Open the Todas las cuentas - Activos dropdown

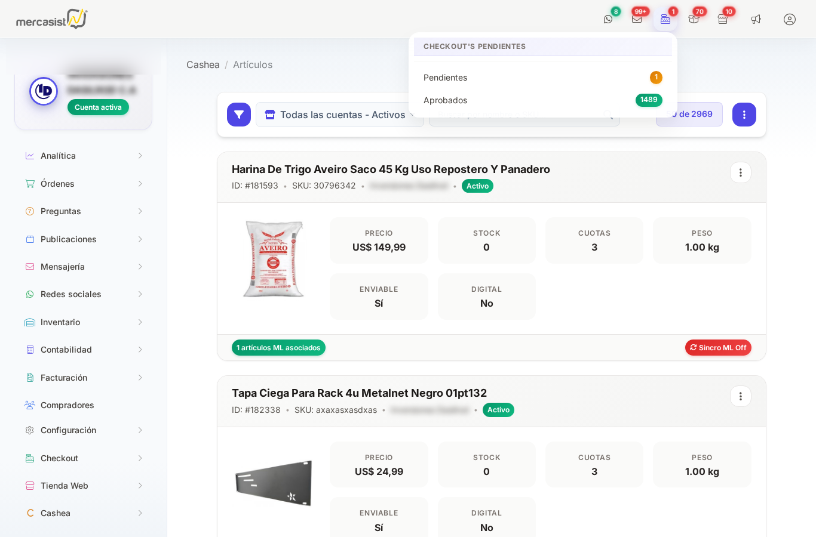pyautogui.click(x=339, y=115)
